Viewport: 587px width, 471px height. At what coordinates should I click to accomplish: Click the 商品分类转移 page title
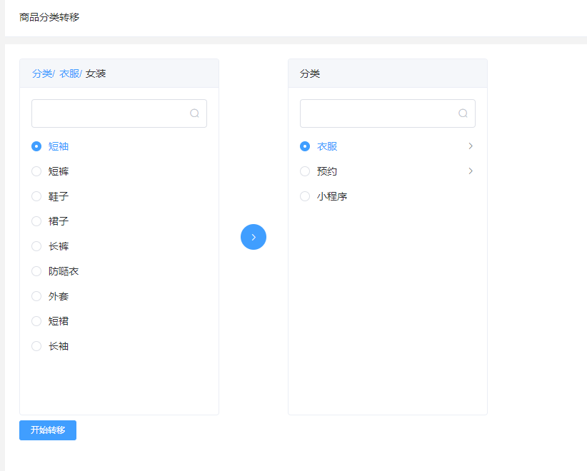tap(49, 17)
